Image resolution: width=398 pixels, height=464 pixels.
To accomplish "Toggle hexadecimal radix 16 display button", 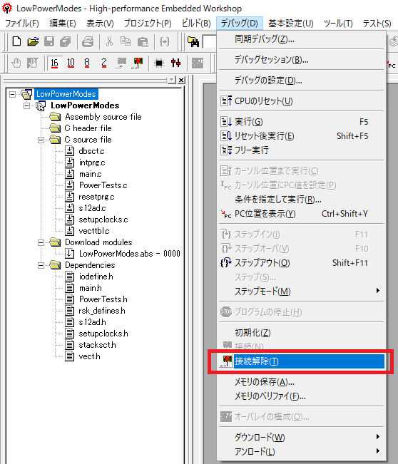I will click(54, 63).
